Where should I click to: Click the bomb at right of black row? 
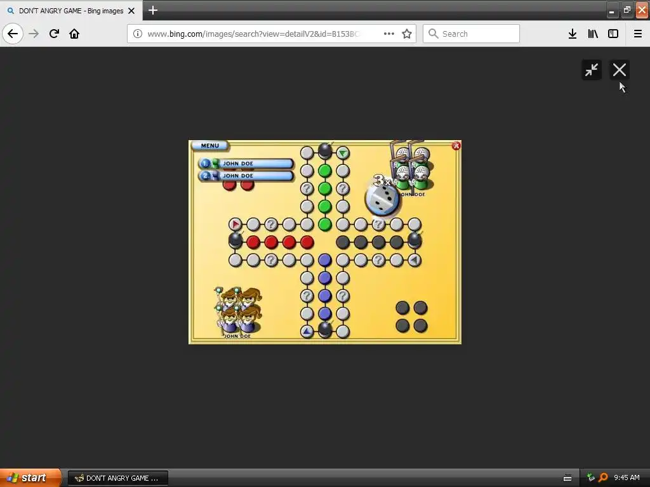point(415,240)
